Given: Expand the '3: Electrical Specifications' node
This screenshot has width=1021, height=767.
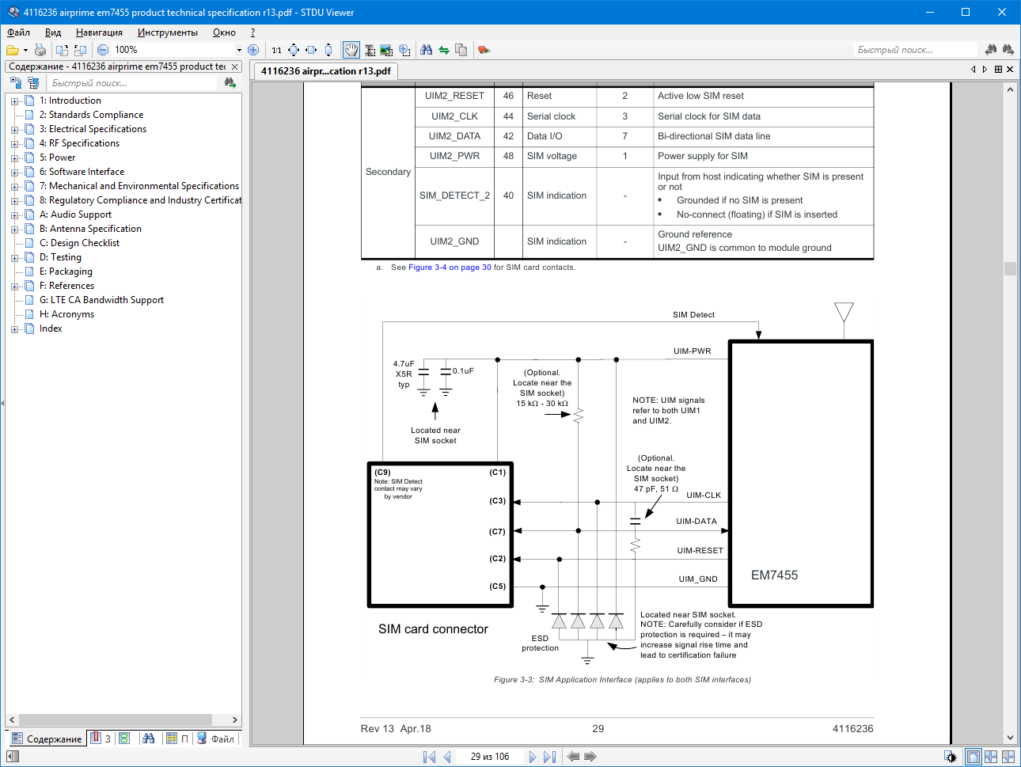Looking at the screenshot, I should point(14,130).
